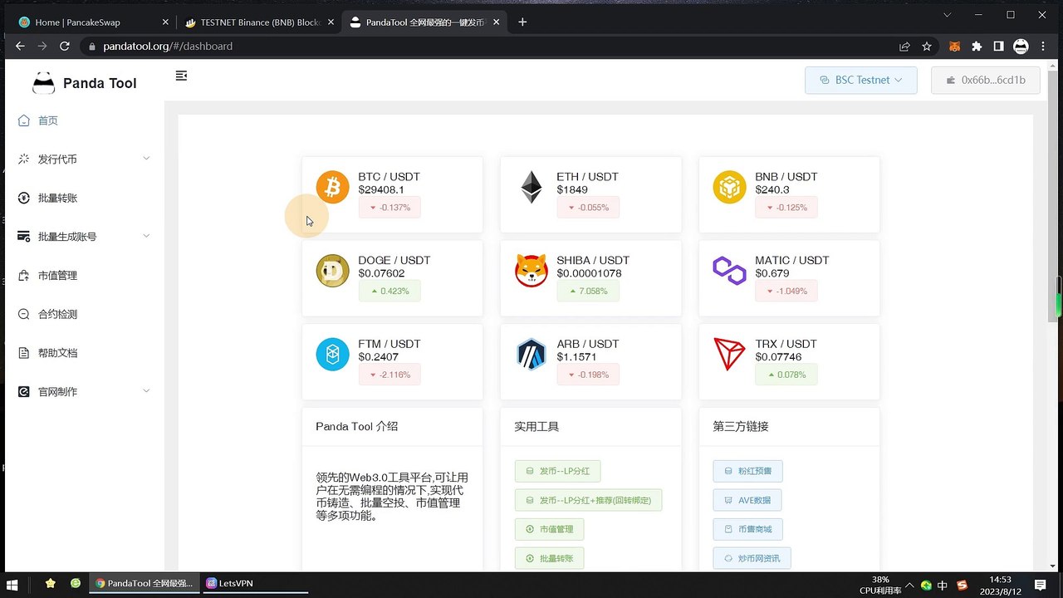This screenshot has width=1063, height=598.
Task: Click the MATIC -1.049% change badge
Action: 786,292
